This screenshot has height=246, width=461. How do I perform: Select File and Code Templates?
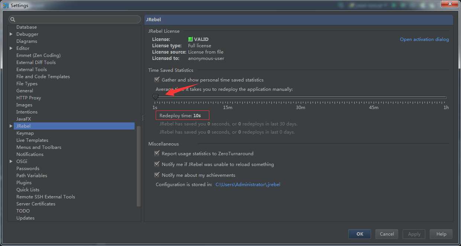(43, 76)
